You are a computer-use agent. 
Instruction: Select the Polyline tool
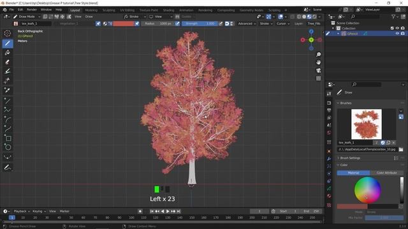[8, 110]
